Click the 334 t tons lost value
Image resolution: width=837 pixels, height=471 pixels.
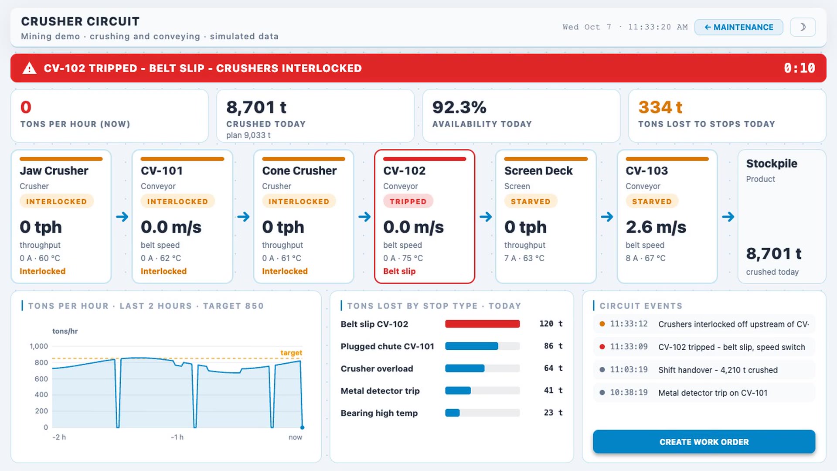[660, 107]
